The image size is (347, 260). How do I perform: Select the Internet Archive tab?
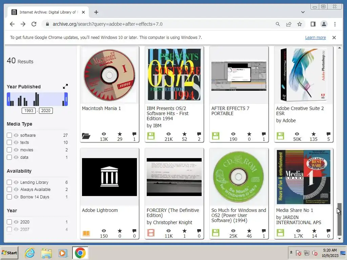pyautogui.click(x=48, y=12)
